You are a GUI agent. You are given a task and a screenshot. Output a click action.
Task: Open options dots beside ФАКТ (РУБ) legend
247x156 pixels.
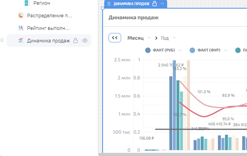click(180, 50)
